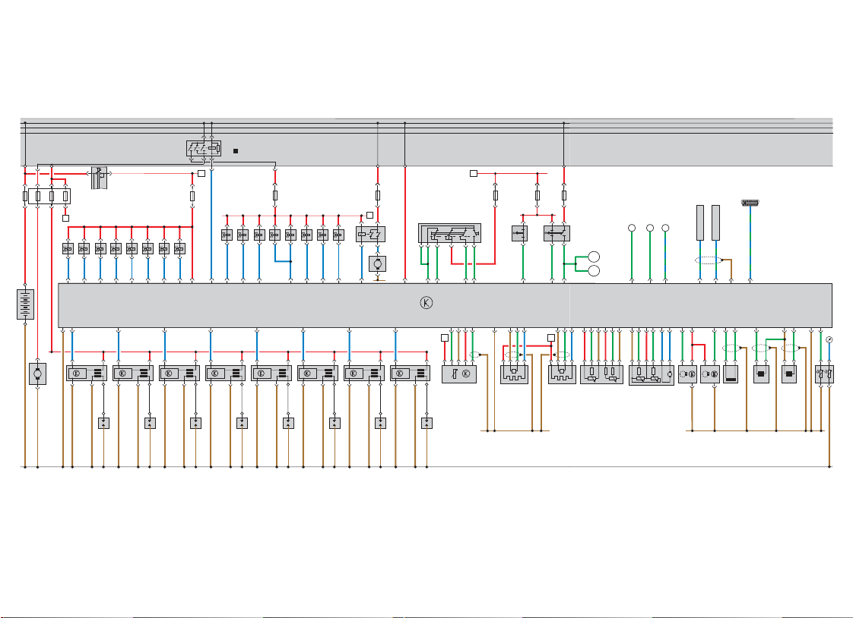
Task: Click the dual potentiometer pedal sensor symbol
Action: 601,374
